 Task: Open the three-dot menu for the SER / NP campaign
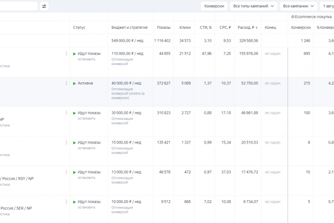coord(66,202)
